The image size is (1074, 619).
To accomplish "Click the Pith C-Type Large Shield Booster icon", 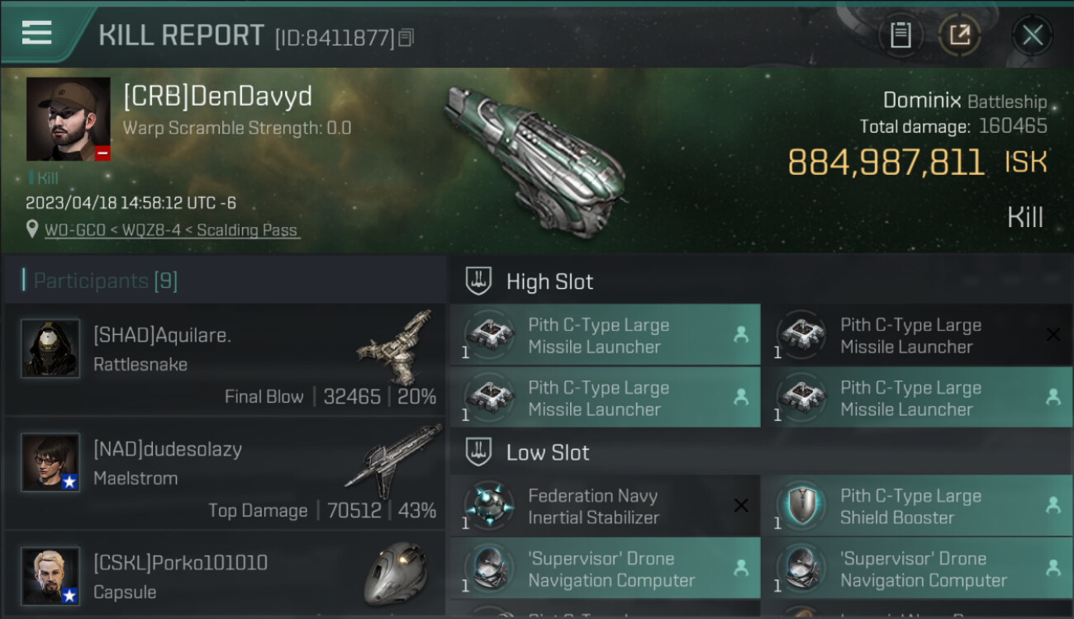I will pos(801,506).
